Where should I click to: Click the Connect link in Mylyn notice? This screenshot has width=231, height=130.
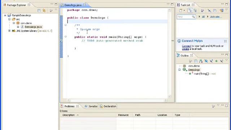click(186, 46)
